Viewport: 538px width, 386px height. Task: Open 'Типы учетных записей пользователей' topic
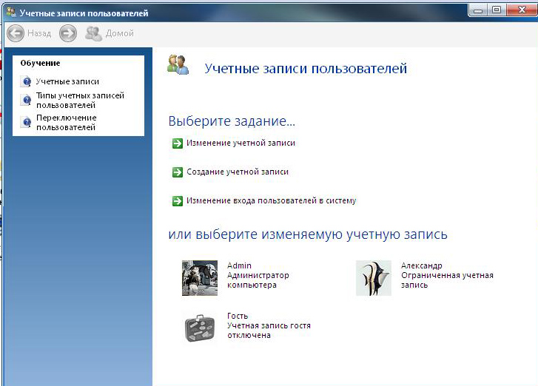click(80, 101)
